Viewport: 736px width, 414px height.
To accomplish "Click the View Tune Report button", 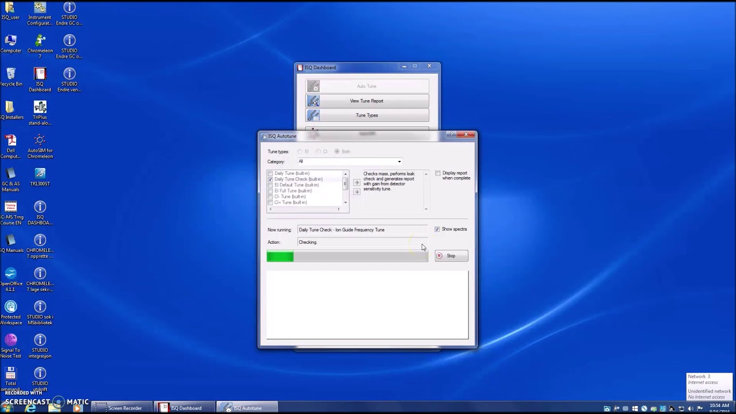I will pyautogui.click(x=367, y=101).
